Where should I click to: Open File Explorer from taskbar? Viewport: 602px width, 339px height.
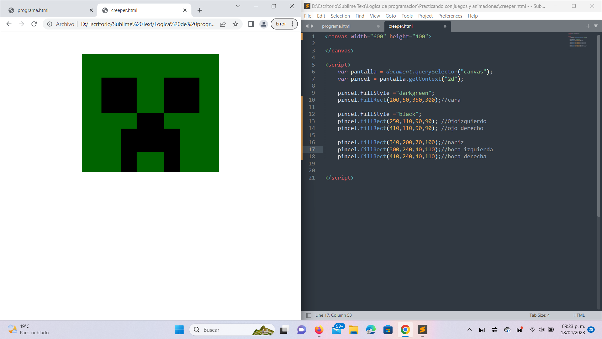pyautogui.click(x=354, y=330)
